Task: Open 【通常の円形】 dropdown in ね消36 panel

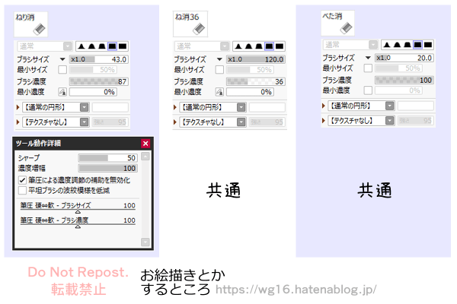Action: coord(213,107)
